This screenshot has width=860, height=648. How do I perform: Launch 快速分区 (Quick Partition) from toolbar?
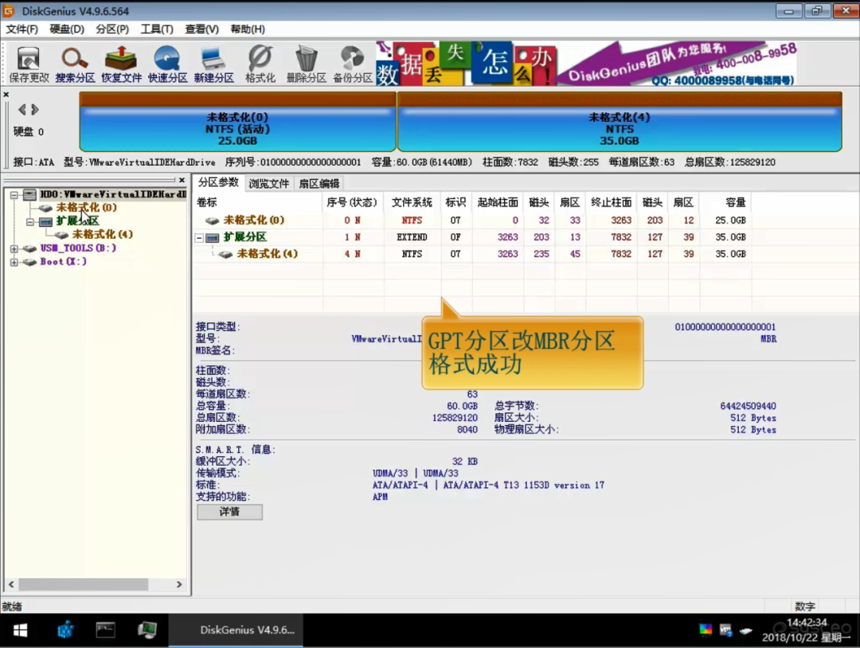pos(167,62)
